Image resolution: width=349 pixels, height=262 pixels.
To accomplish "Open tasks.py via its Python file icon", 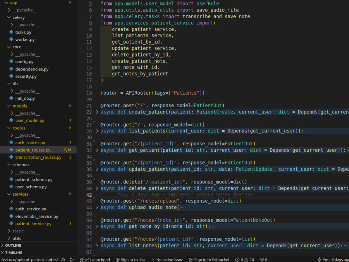I will (11, 32).
